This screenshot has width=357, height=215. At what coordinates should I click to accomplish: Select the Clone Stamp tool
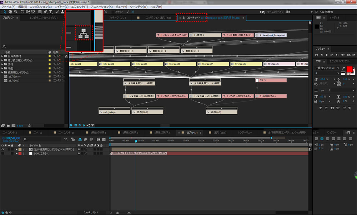pyautogui.click(x=62, y=12)
